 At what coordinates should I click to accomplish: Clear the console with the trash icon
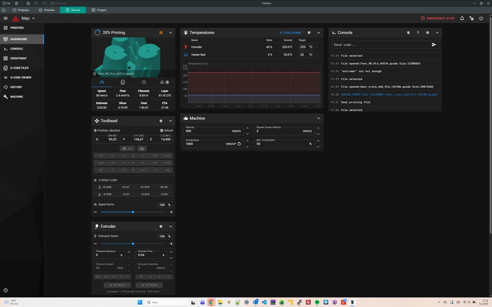coord(408,33)
